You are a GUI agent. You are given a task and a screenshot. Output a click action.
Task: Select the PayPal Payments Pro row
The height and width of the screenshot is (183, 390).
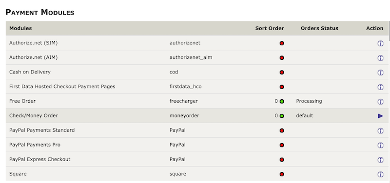click(196, 145)
